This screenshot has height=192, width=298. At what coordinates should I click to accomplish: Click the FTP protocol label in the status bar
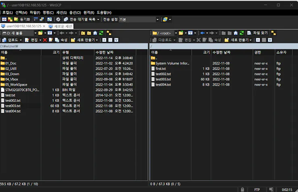(x=257, y=190)
